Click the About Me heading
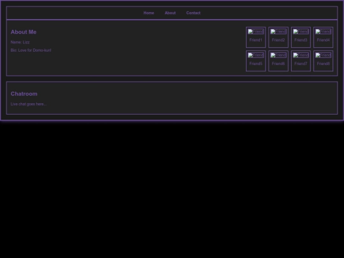The image size is (344, 258). (24, 32)
